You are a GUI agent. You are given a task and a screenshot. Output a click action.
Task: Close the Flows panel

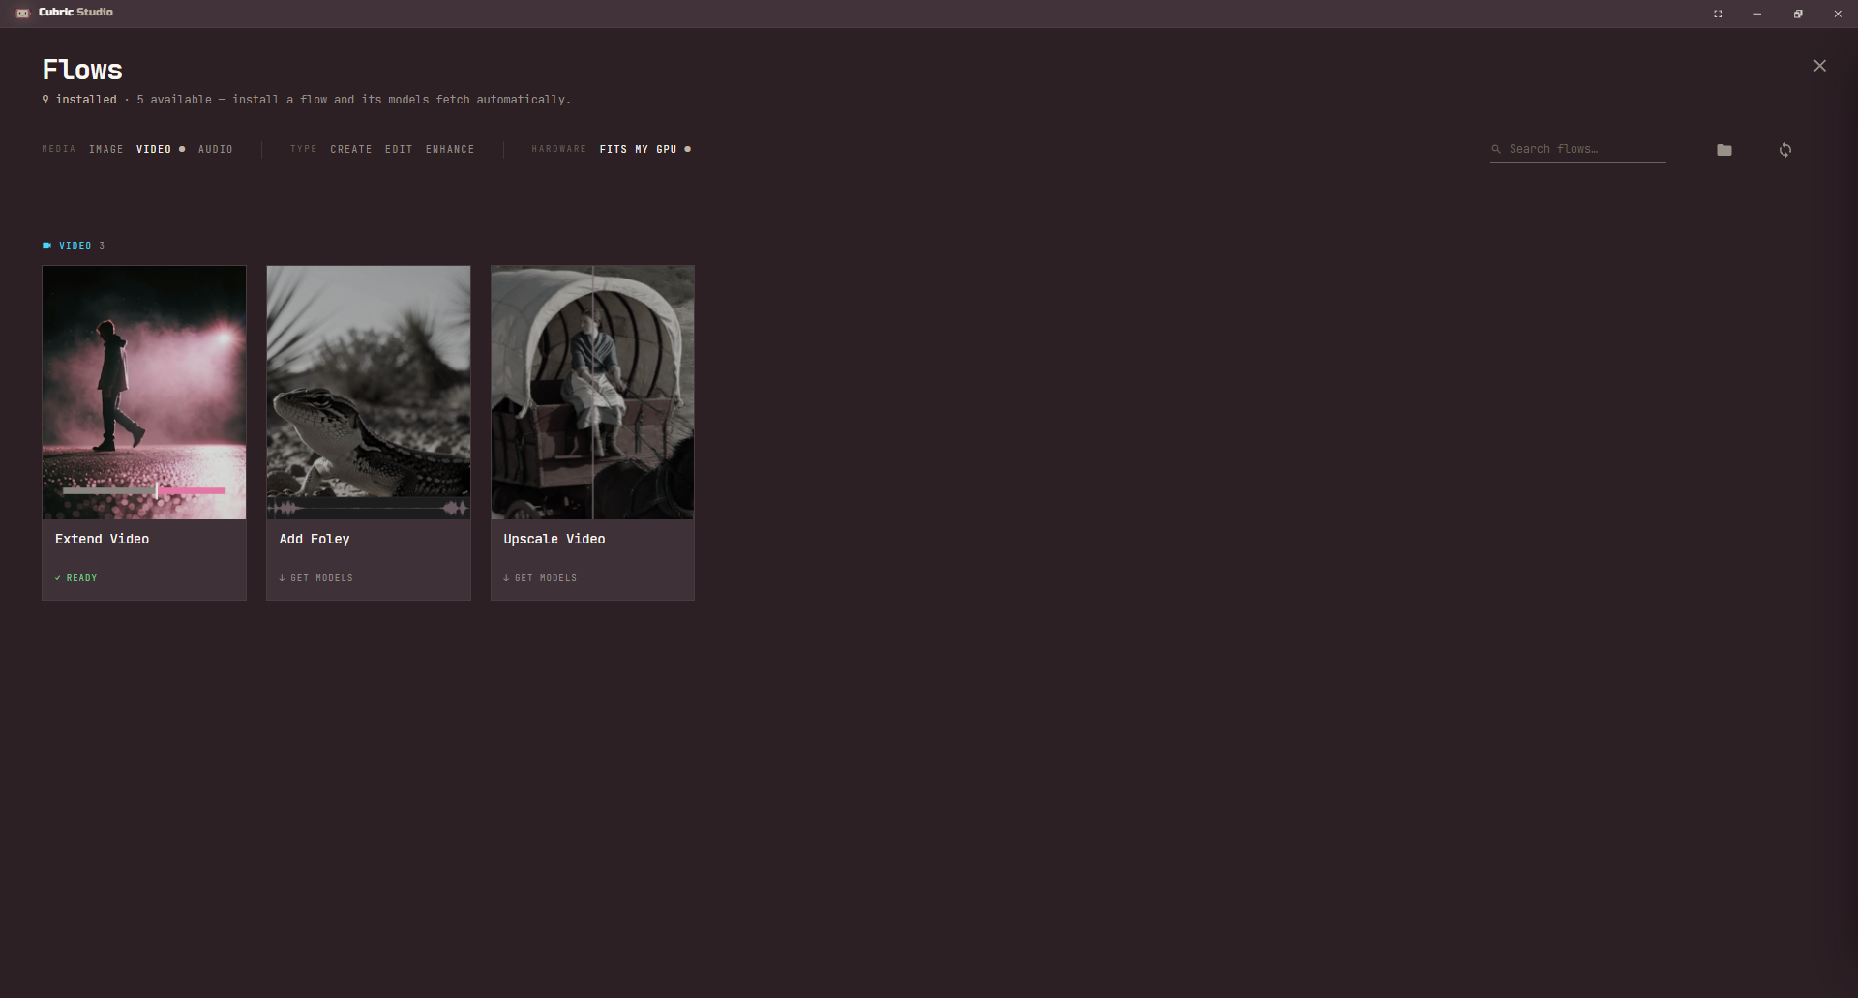(1819, 66)
